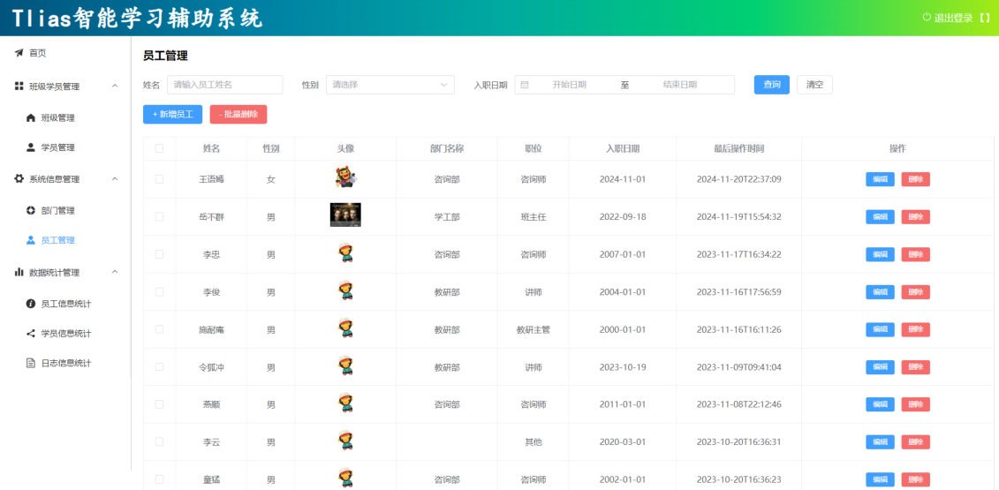The height and width of the screenshot is (490, 999).
Task: Open avatar image of 令狐冲
Action: tap(345, 366)
